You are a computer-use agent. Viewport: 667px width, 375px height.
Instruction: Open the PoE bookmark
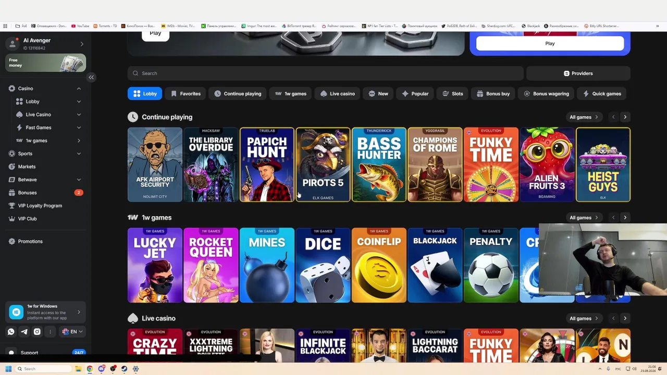[x=21, y=26]
